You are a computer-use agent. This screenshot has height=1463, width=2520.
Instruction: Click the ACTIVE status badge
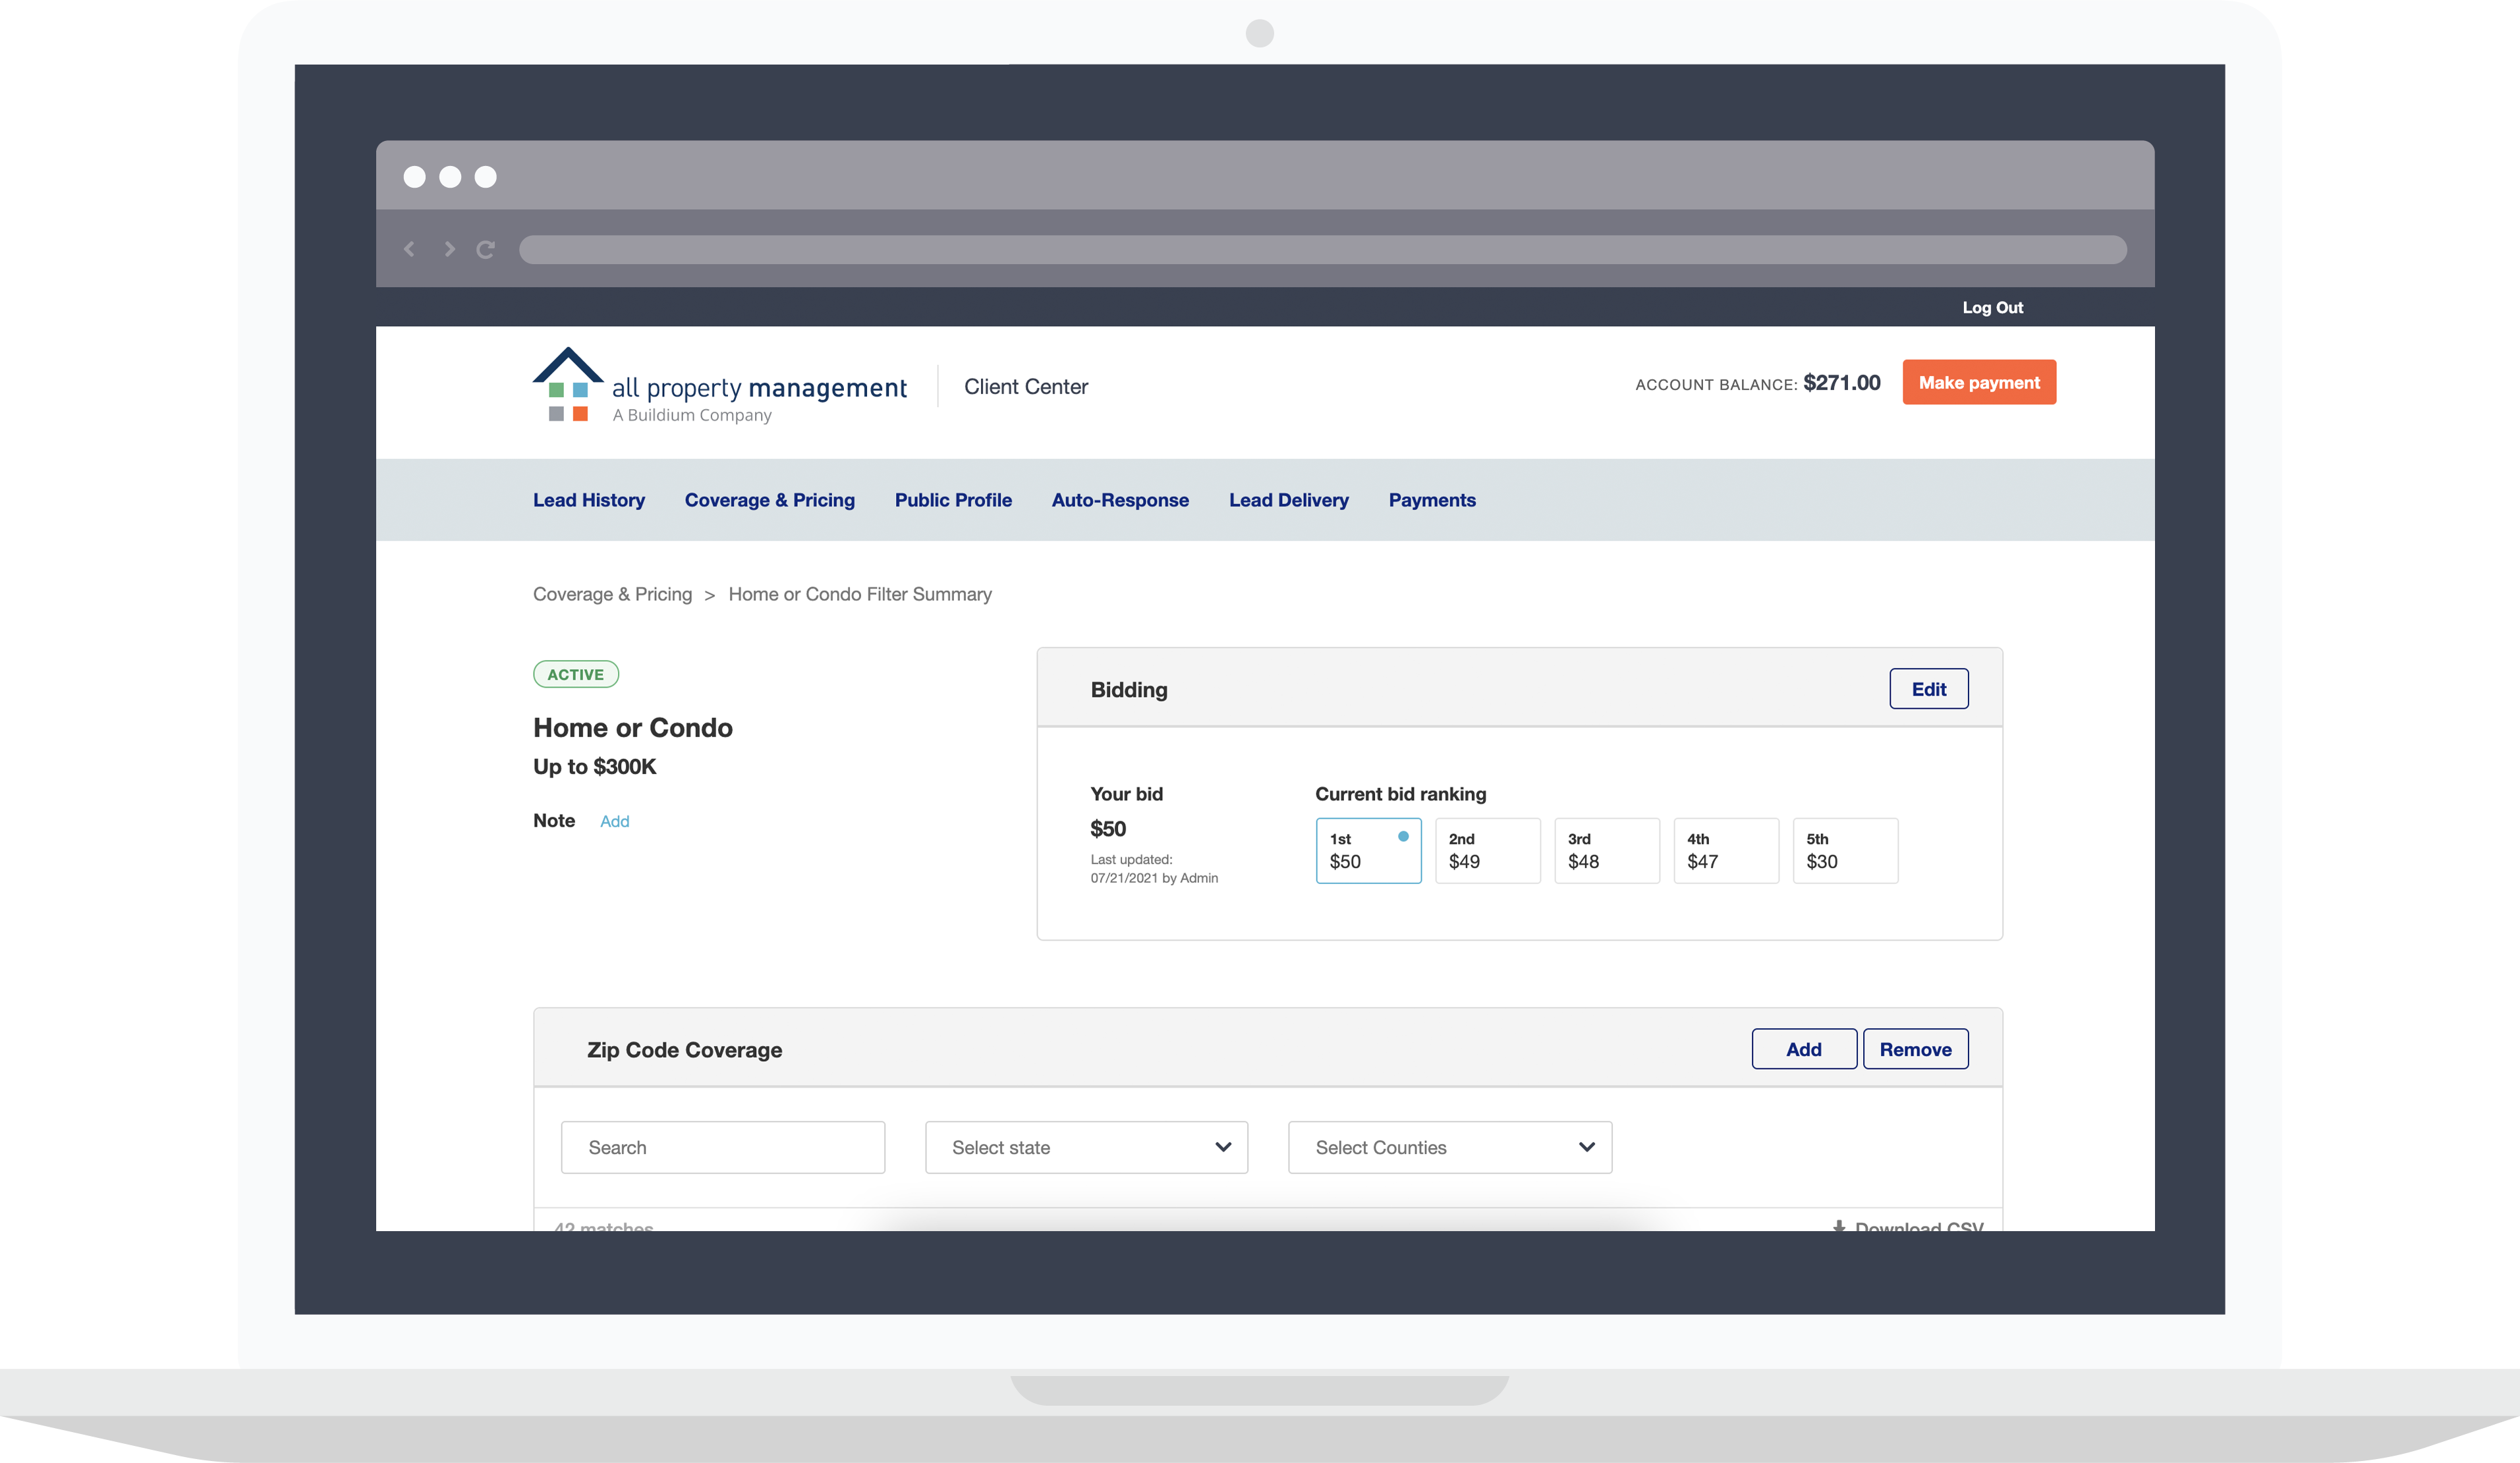point(576,674)
